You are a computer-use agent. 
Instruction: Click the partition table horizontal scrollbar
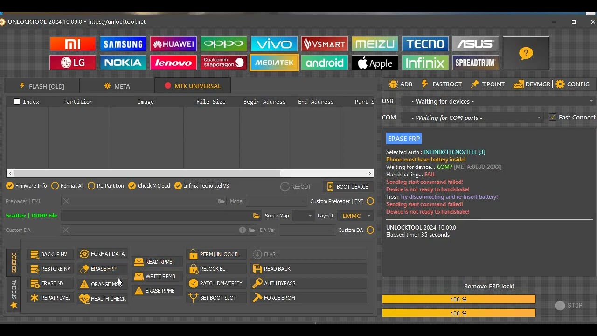click(190, 173)
